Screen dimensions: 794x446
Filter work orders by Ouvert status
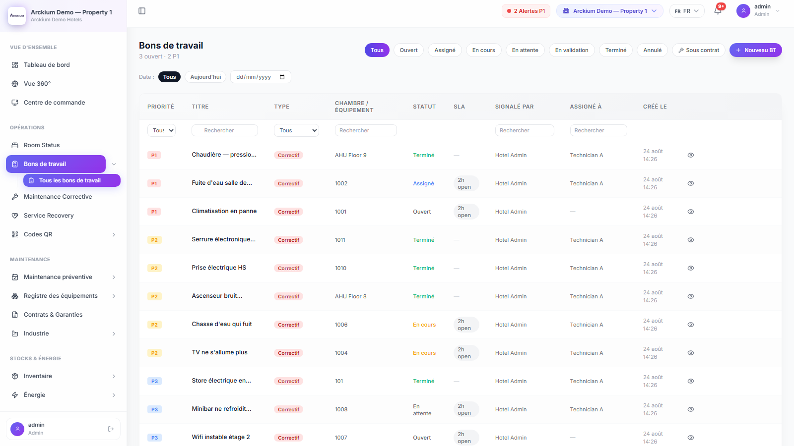click(408, 50)
